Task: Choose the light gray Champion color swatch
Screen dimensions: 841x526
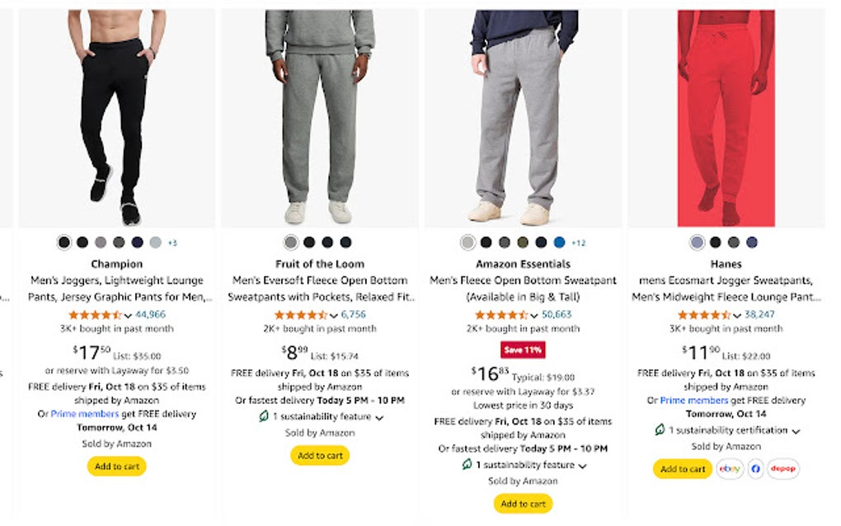Action: (155, 242)
